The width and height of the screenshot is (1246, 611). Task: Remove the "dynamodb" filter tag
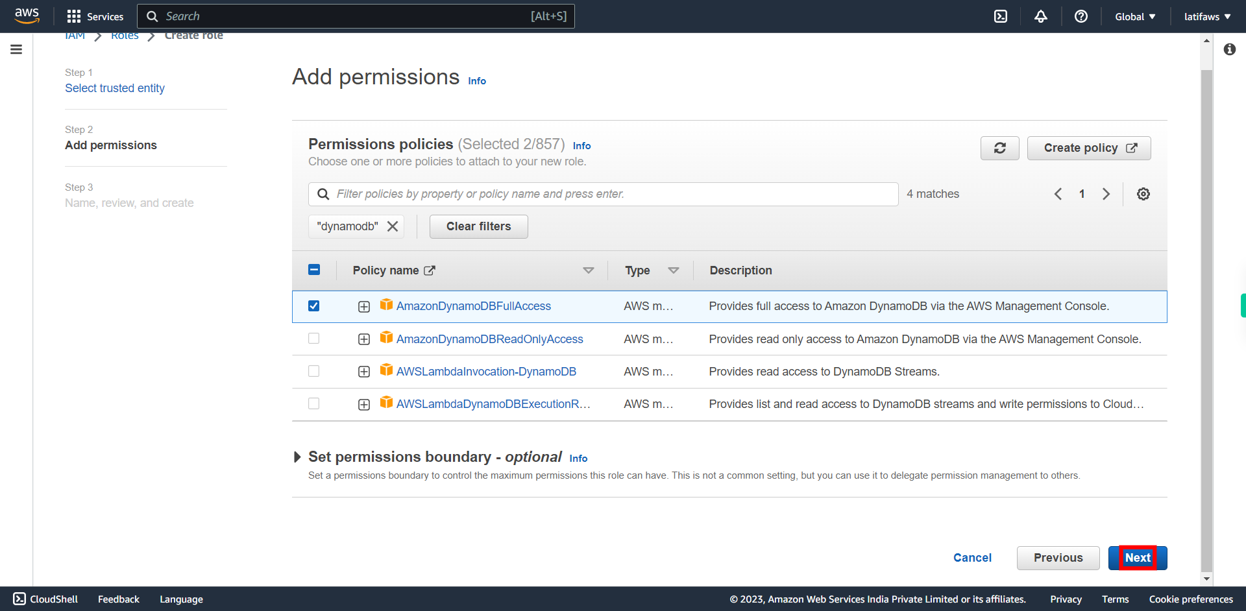tap(393, 226)
